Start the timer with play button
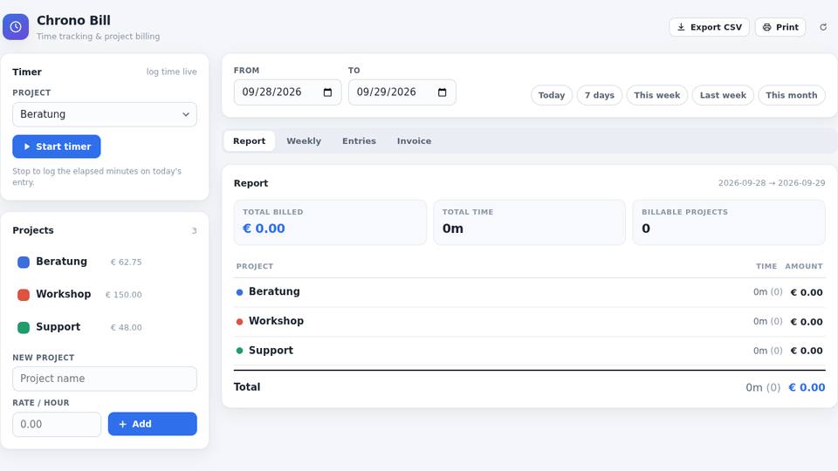The height and width of the screenshot is (471, 838). coord(57,147)
